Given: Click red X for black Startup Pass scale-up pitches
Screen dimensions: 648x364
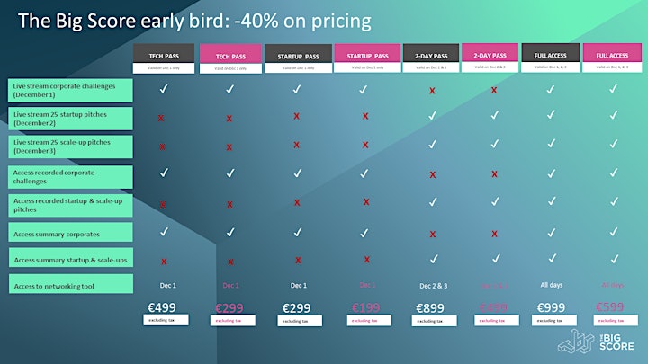Looking at the screenshot, I should tap(296, 145).
